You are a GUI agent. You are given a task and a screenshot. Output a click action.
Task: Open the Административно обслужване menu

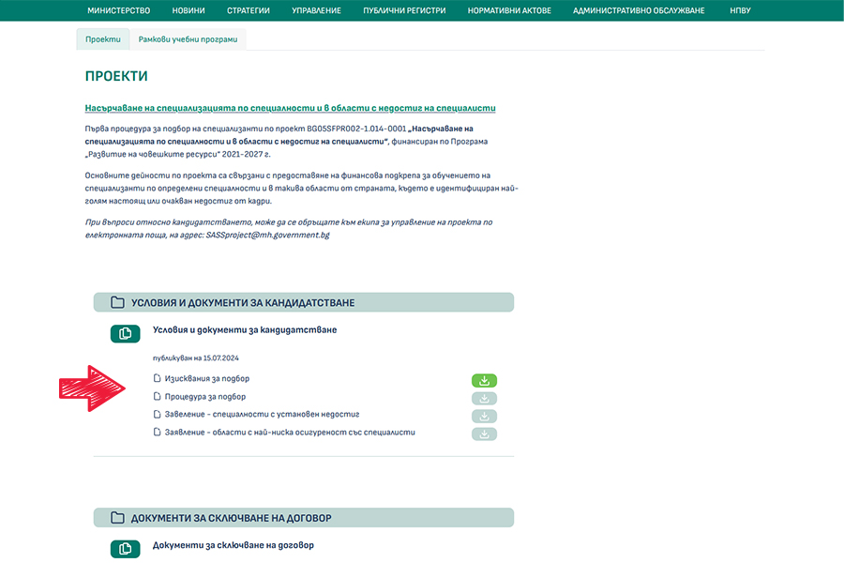coord(639,10)
